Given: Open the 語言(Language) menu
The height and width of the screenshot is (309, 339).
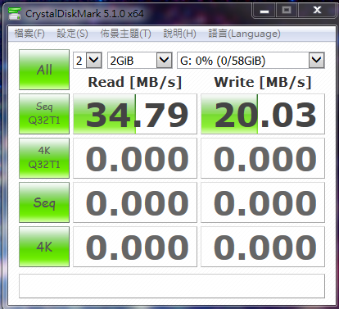Looking at the screenshot, I should 244,34.
